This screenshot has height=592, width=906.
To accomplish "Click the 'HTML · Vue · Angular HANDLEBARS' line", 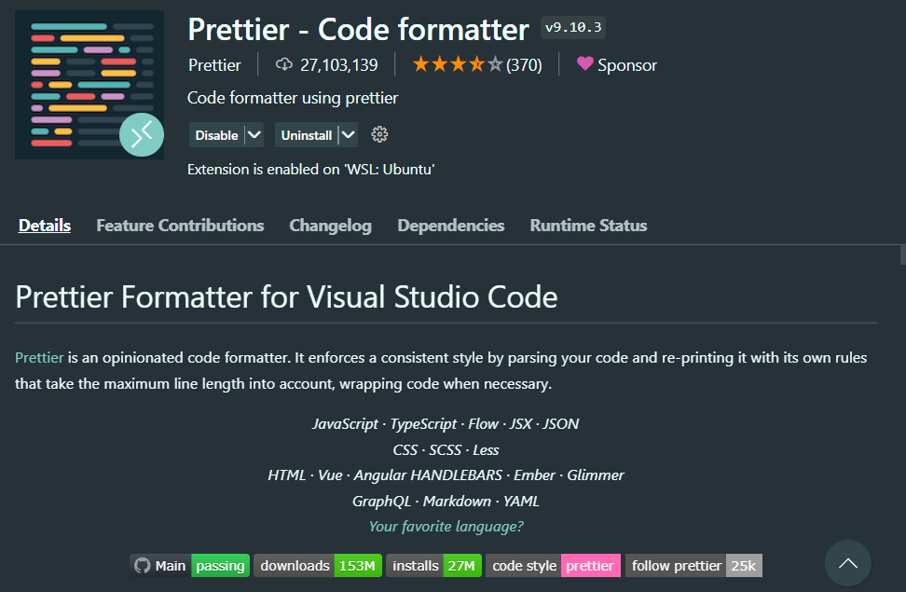I will (446, 475).
